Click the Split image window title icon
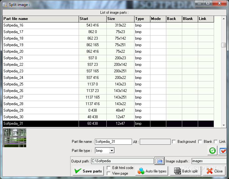The height and width of the screenshot is (179, 229). pos(5,5)
